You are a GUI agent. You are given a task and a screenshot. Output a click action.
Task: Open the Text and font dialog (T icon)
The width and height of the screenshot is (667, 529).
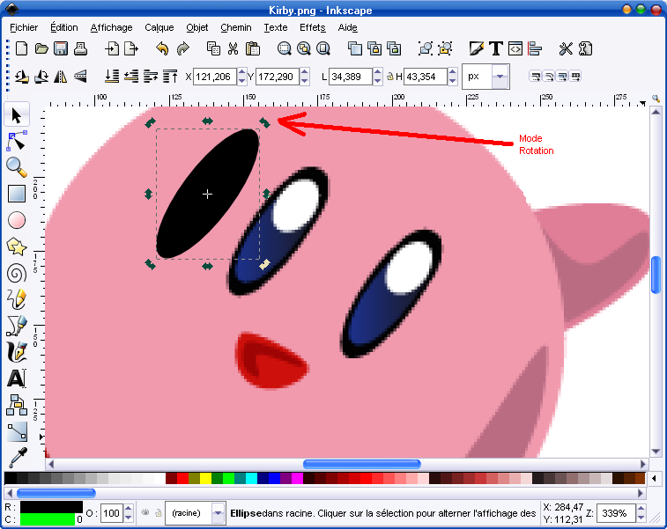(496, 49)
